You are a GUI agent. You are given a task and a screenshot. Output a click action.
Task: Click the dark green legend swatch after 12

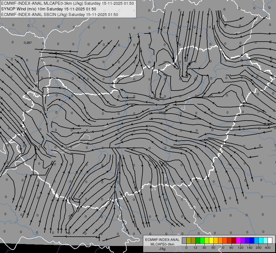pos(198,240)
